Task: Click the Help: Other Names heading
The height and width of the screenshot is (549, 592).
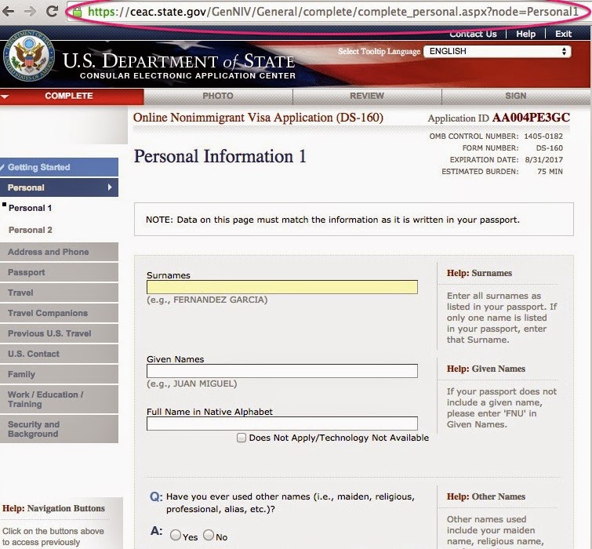Action: [x=486, y=496]
